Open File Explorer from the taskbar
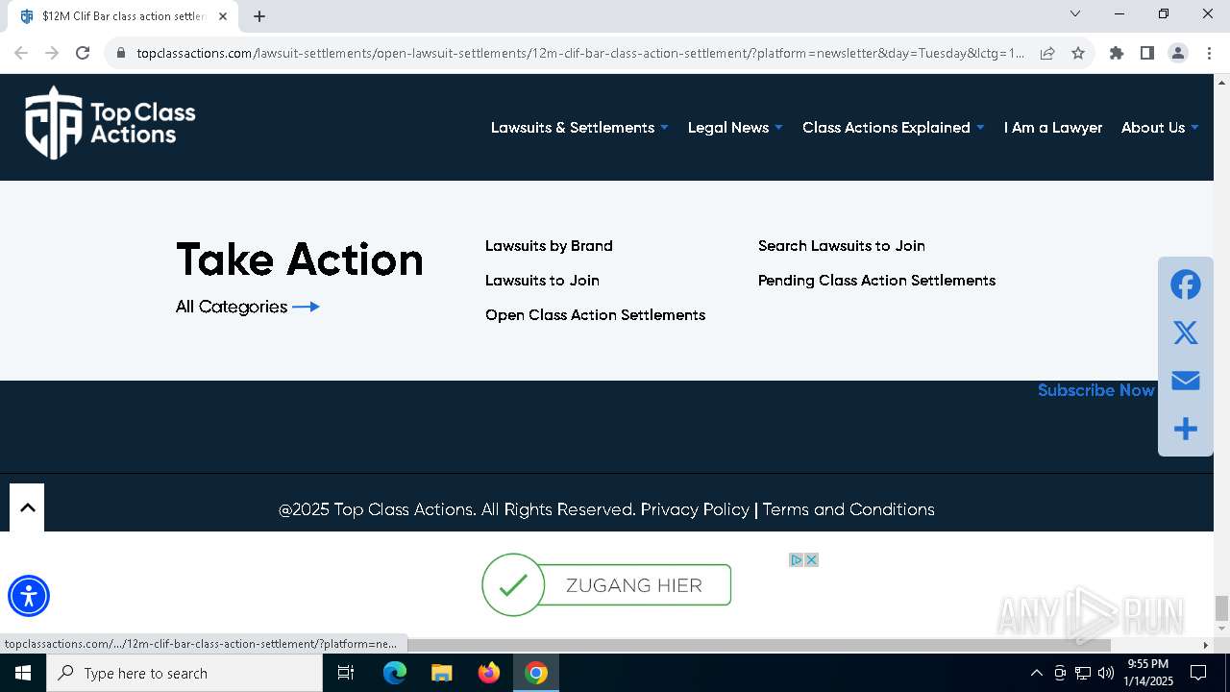The image size is (1230, 692). [x=441, y=673]
